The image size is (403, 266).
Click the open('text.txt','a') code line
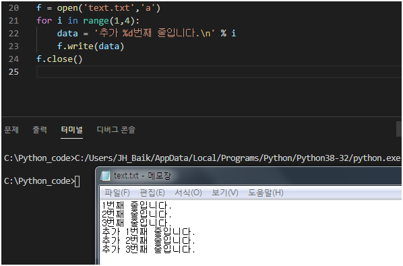click(98, 8)
